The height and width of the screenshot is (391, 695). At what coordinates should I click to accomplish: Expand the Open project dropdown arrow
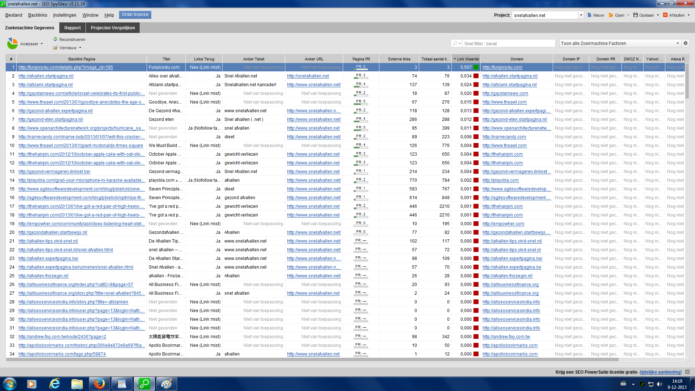click(x=628, y=15)
